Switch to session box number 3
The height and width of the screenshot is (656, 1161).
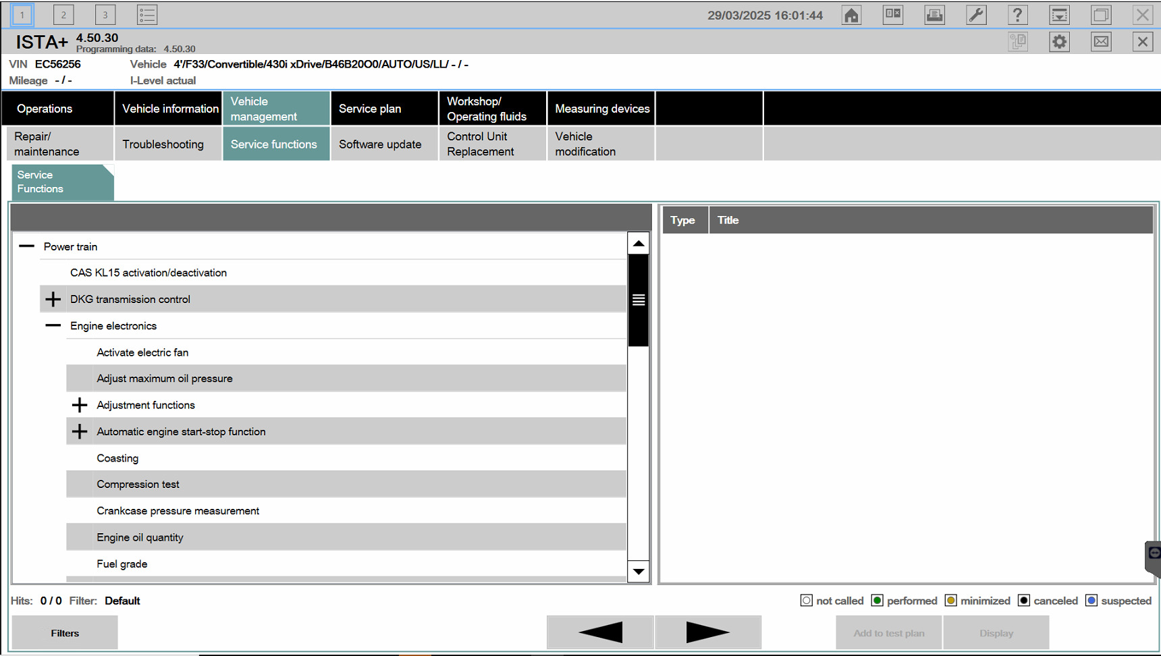[x=105, y=15]
